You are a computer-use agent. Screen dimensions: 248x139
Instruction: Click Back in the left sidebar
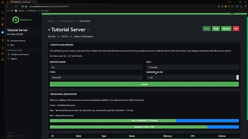coord(12,45)
